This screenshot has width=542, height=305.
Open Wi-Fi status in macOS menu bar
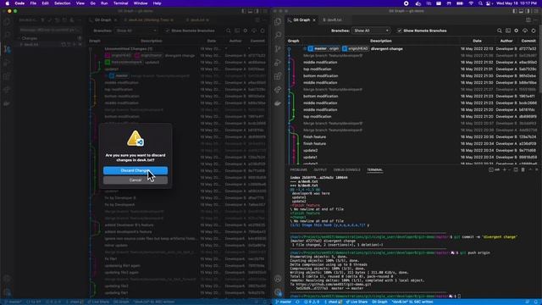(471, 3)
